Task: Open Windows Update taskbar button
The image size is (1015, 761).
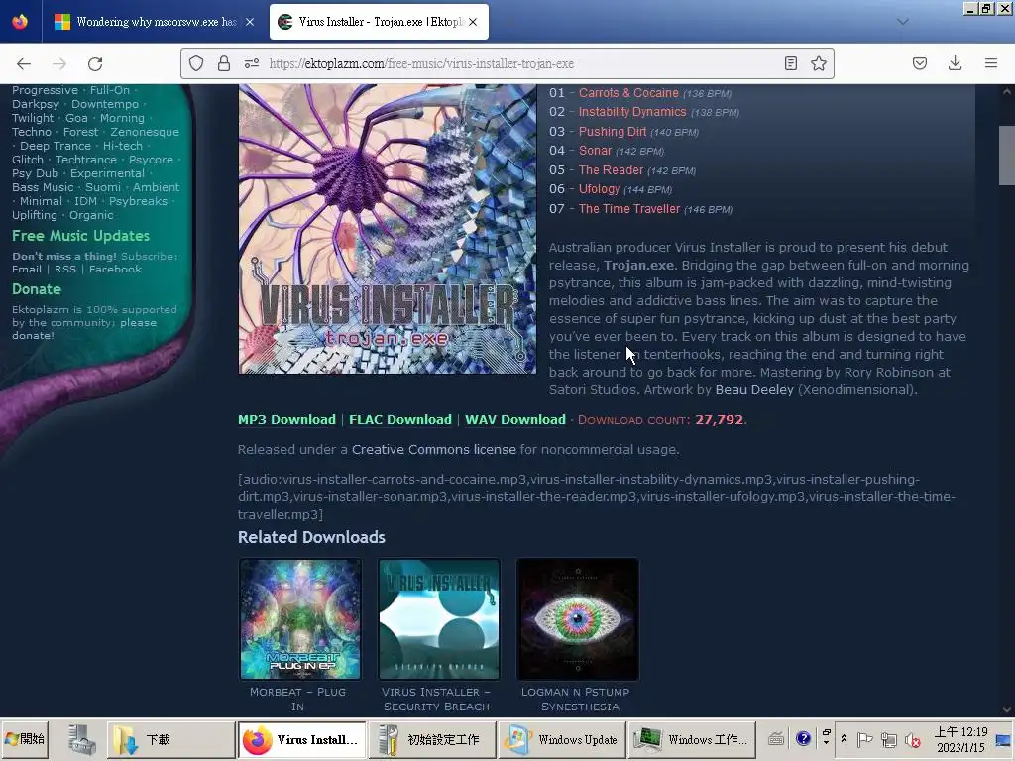Action: point(561,739)
